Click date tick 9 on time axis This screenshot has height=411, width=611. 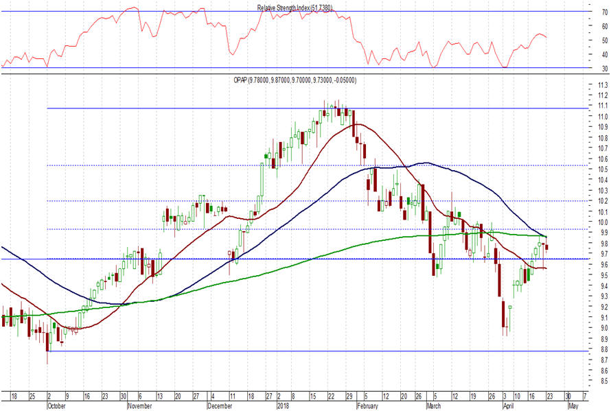[x=67, y=397]
